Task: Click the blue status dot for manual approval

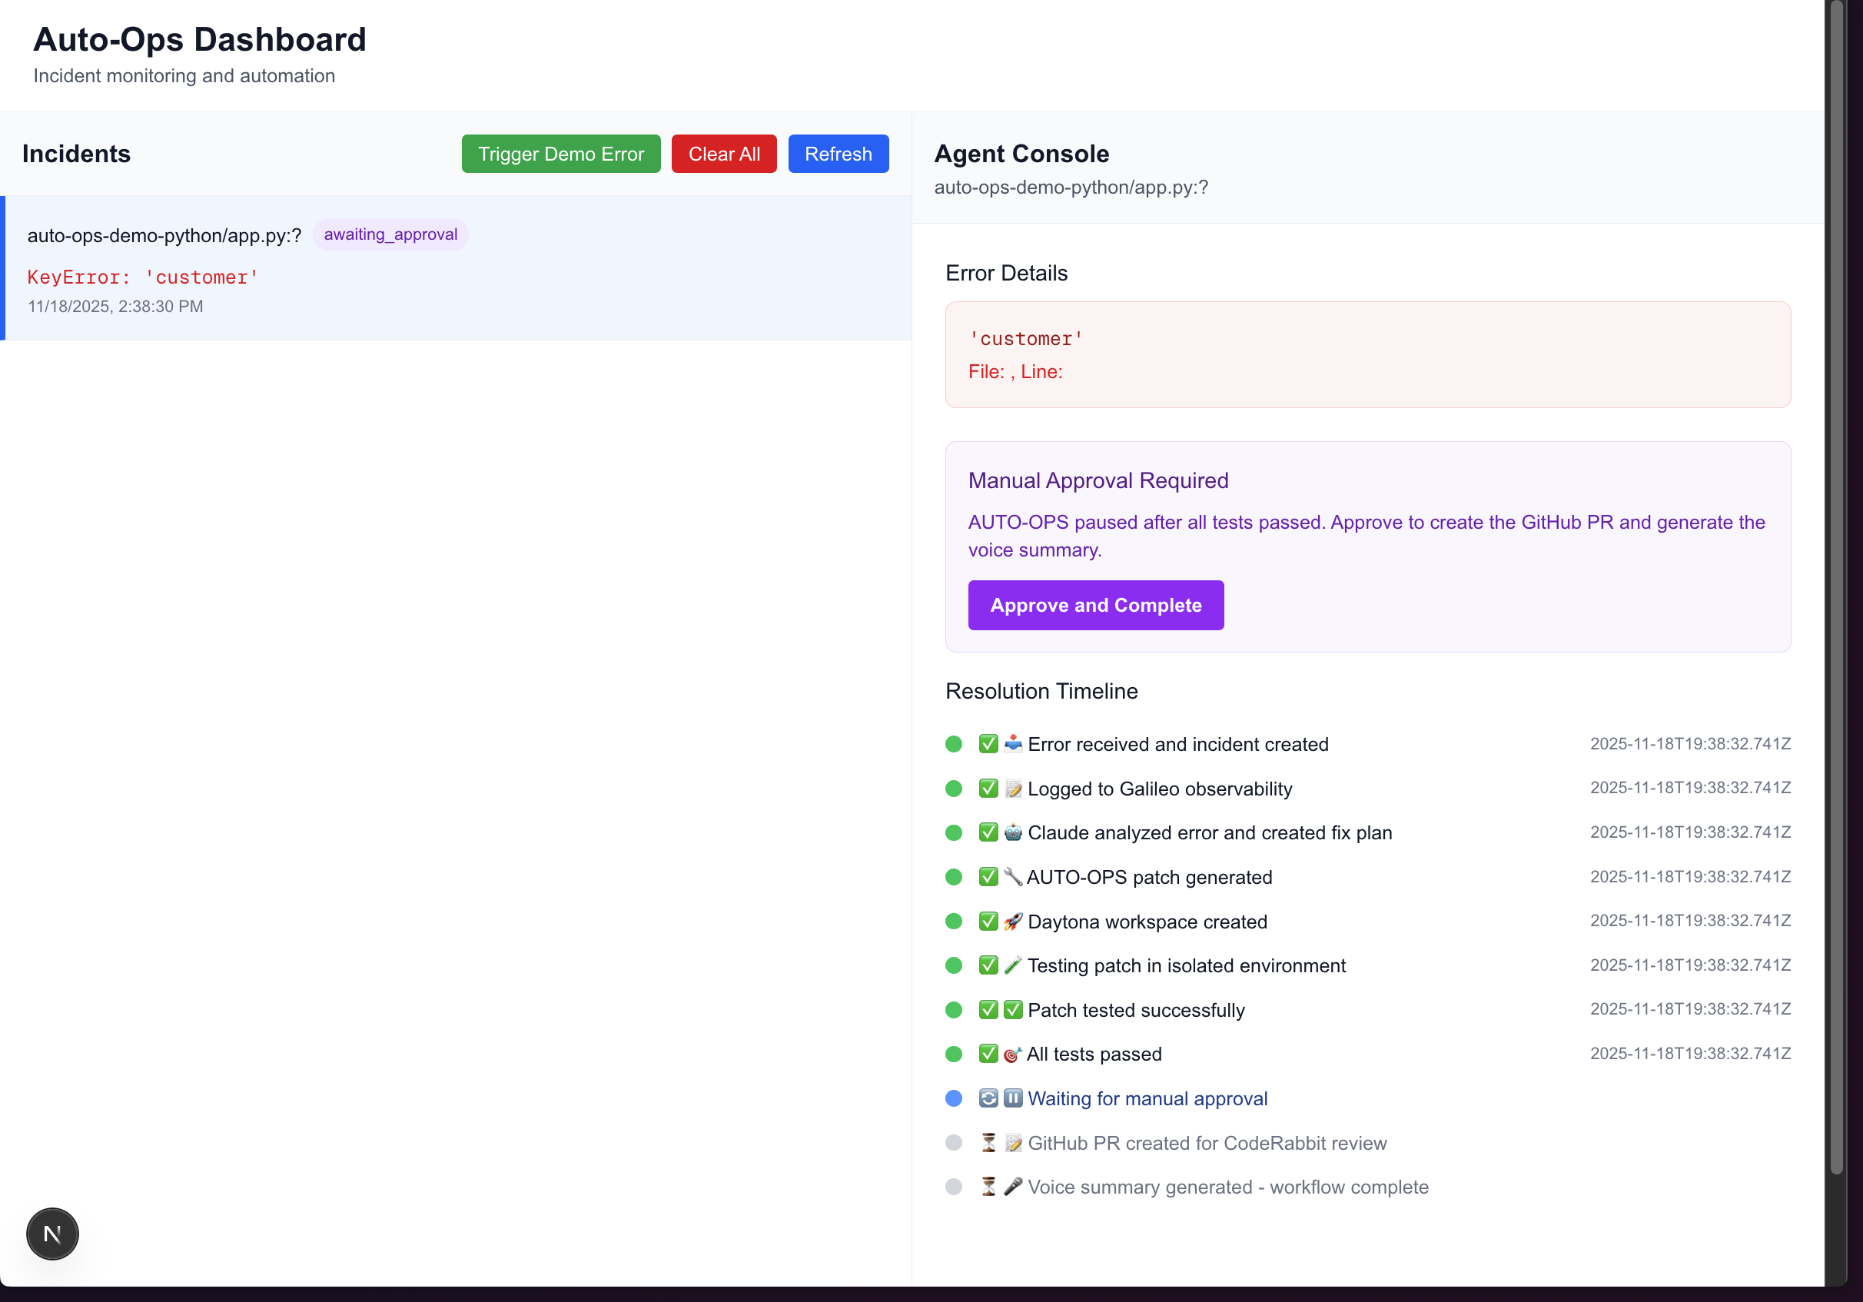Action: pos(955,1098)
